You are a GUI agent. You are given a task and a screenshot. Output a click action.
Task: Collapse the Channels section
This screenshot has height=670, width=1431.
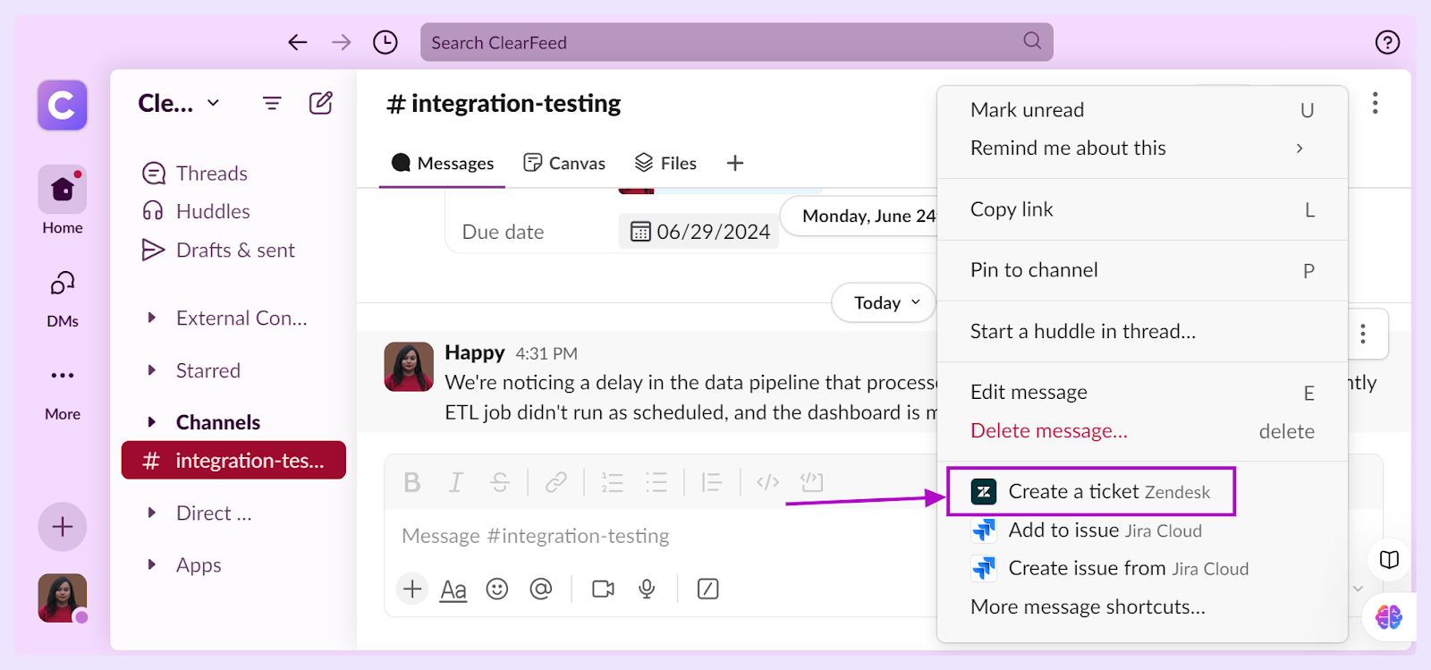tap(152, 422)
